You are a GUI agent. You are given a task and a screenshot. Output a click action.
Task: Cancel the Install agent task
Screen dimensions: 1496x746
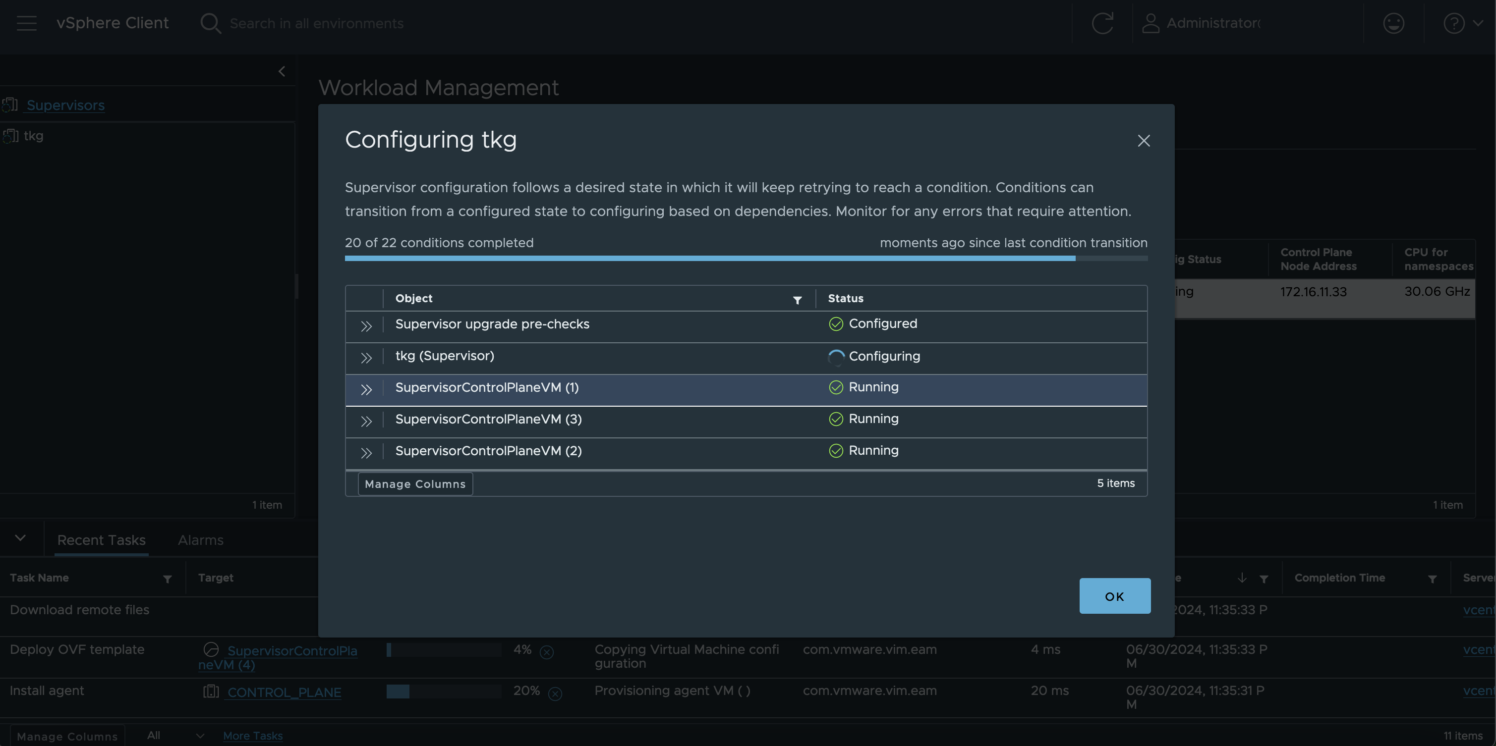coord(555,693)
